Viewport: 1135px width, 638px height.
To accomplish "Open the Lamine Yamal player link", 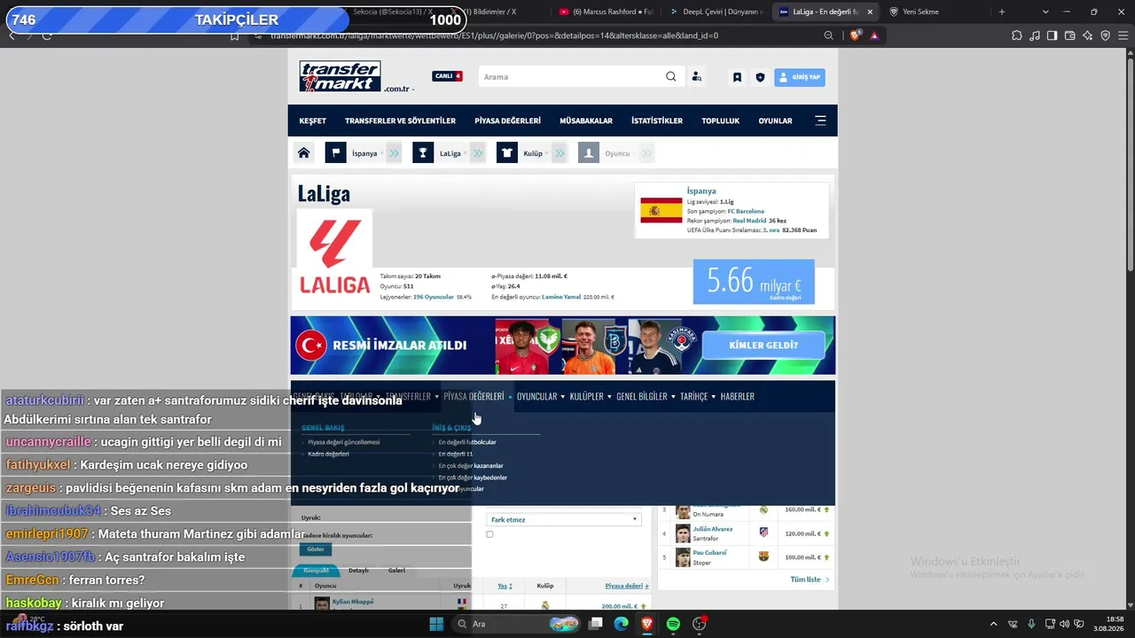I will click(x=560, y=298).
